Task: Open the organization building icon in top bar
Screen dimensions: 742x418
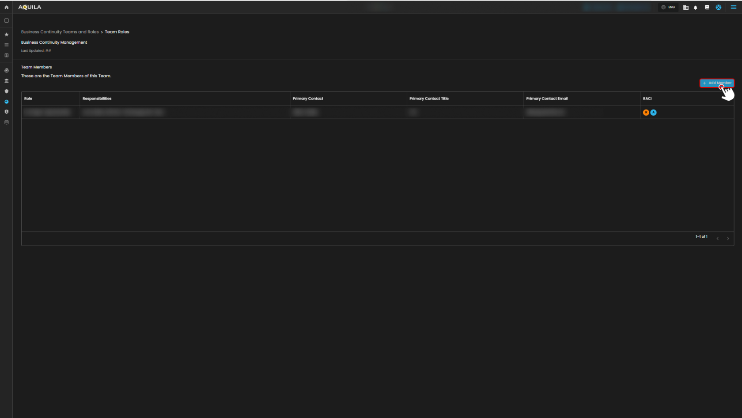Action: tap(685, 7)
